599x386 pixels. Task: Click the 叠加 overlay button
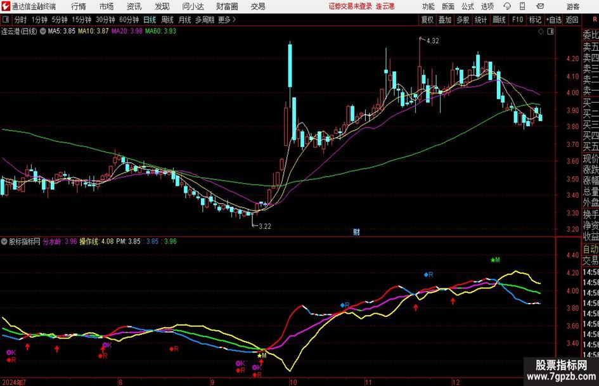(x=445, y=20)
